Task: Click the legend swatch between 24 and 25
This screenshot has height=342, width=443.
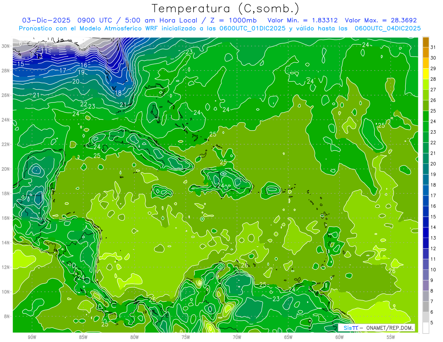Action: tap(426, 116)
